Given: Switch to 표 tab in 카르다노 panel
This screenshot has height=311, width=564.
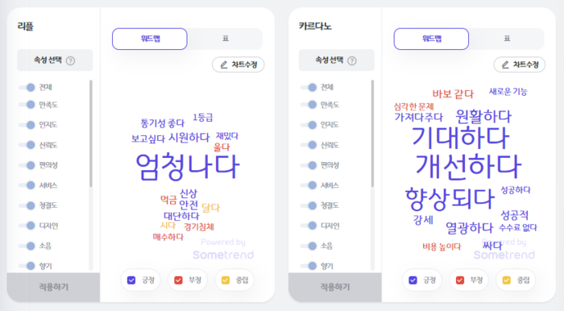Looking at the screenshot, I should tap(507, 39).
